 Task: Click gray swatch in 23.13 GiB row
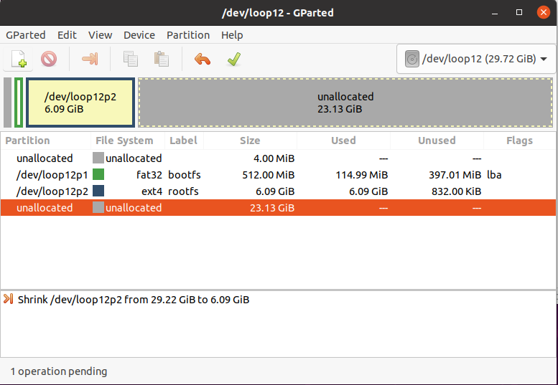[98, 207]
